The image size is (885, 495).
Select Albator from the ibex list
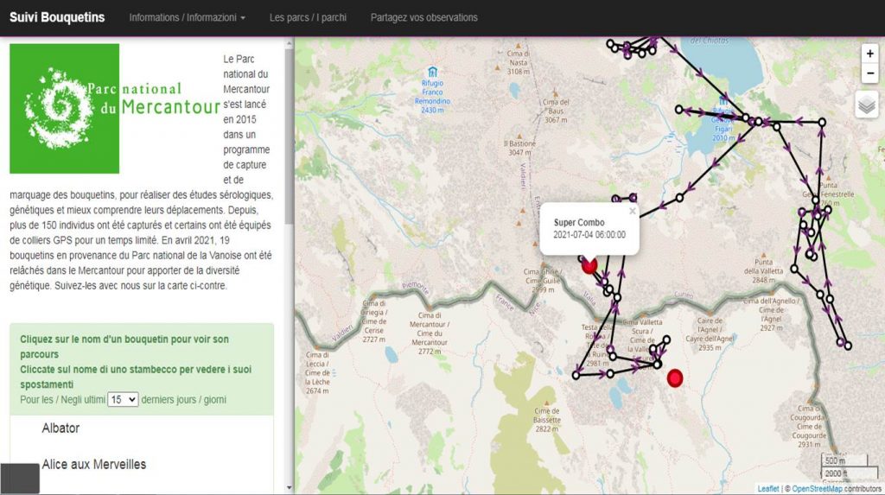[60, 428]
